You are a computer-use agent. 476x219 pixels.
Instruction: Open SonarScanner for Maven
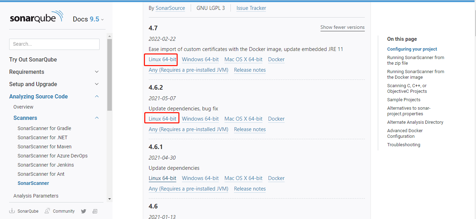tap(44, 147)
